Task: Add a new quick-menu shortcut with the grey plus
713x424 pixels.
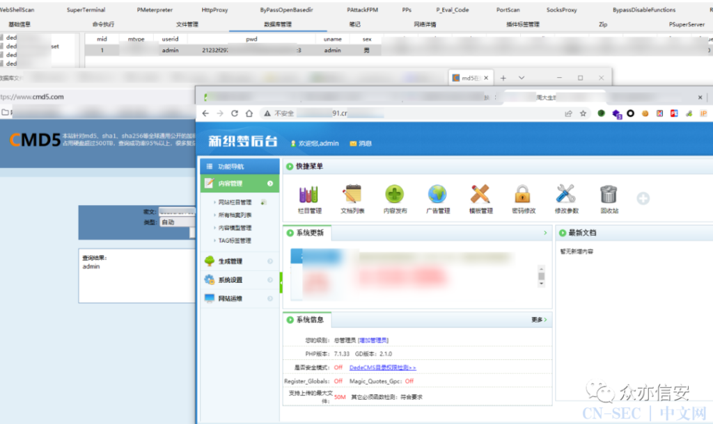Action: [x=643, y=198]
